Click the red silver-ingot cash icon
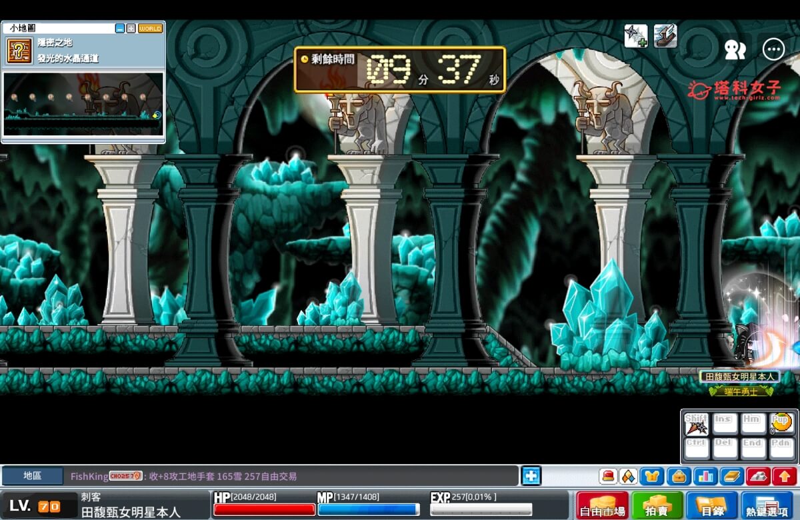 [x=758, y=477]
